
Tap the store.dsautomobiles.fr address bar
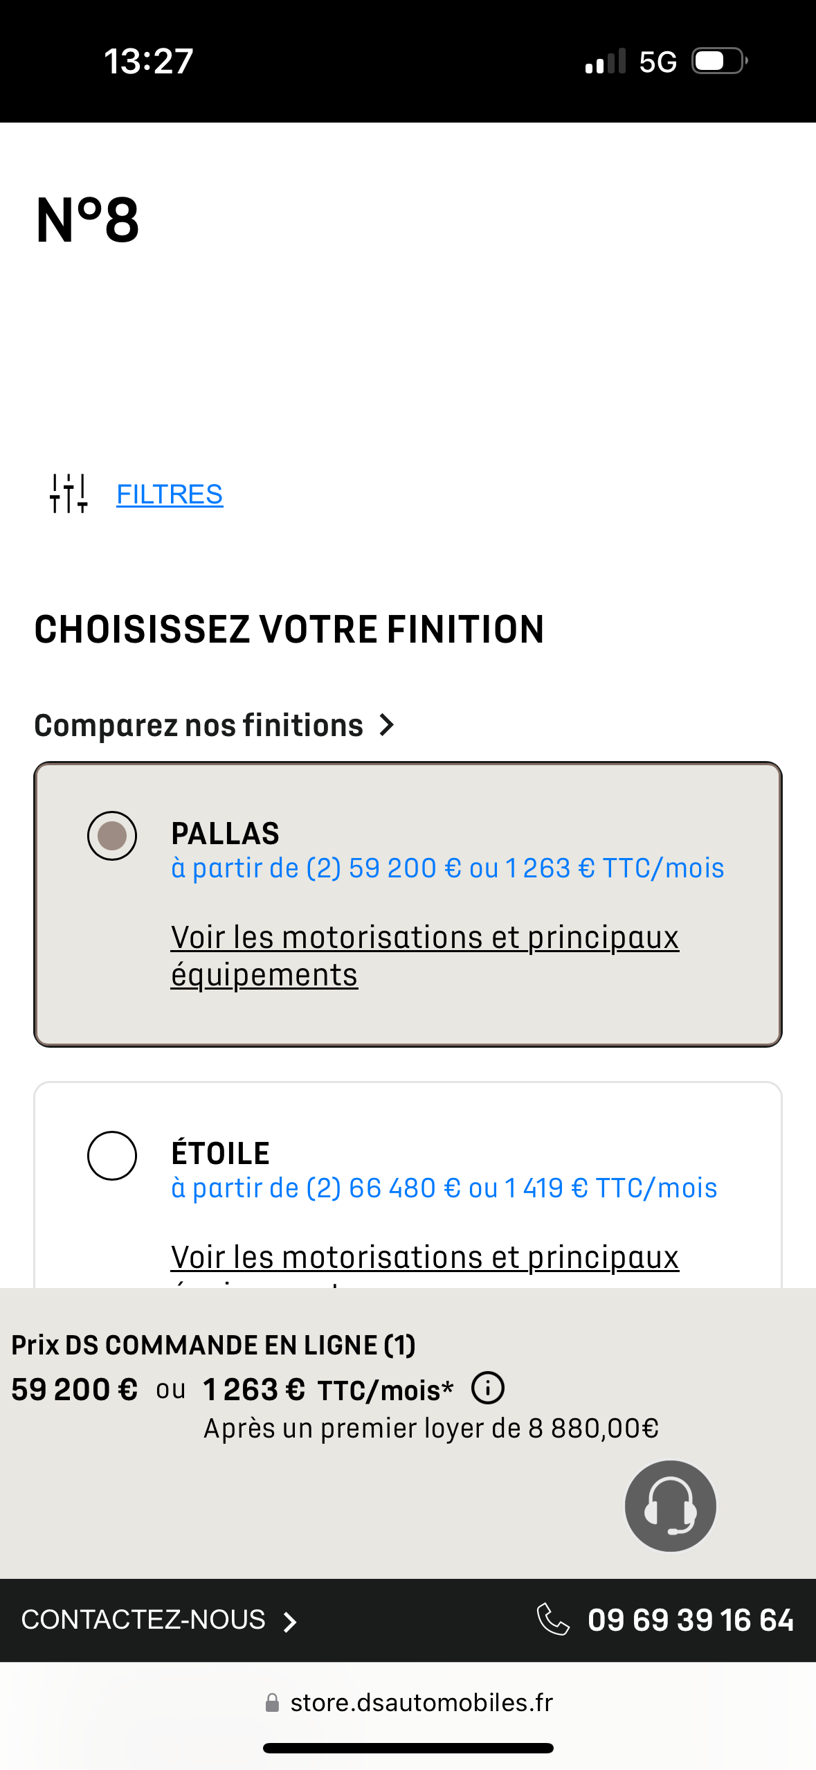coord(421,1703)
